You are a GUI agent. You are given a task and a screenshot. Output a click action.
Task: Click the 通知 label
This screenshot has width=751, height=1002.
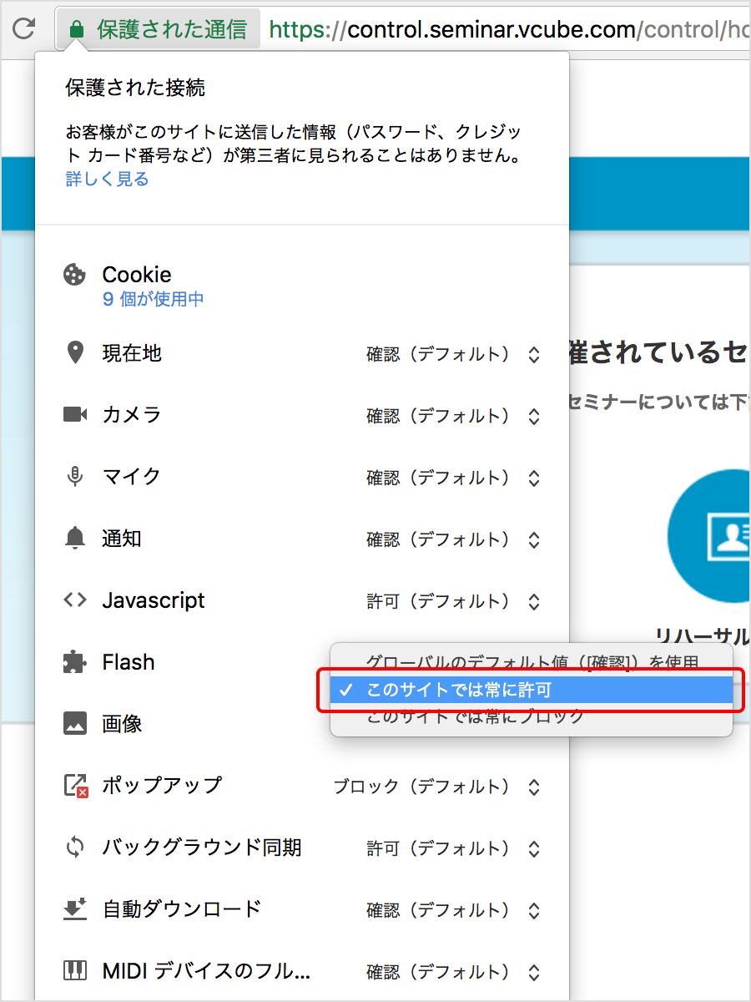point(122,539)
